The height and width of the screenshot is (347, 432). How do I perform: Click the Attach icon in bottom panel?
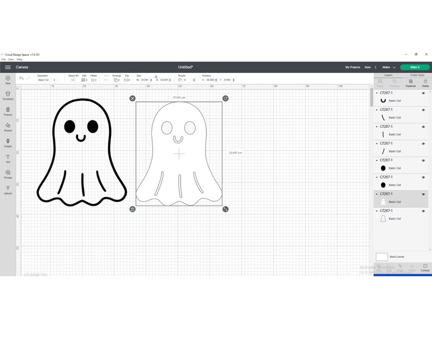click(x=400, y=268)
